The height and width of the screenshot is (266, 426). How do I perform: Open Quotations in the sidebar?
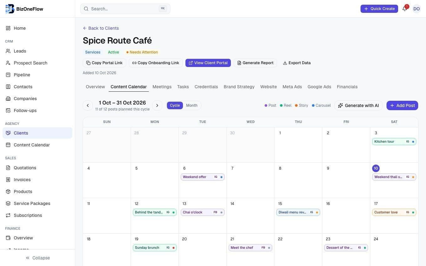(37, 168)
